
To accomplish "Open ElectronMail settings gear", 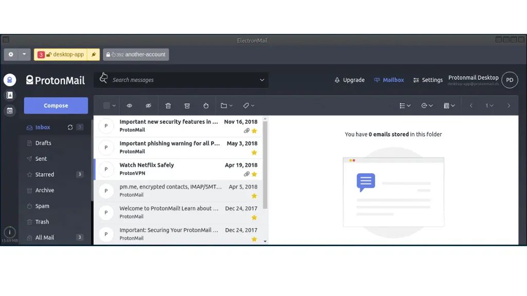I will click(x=11, y=54).
